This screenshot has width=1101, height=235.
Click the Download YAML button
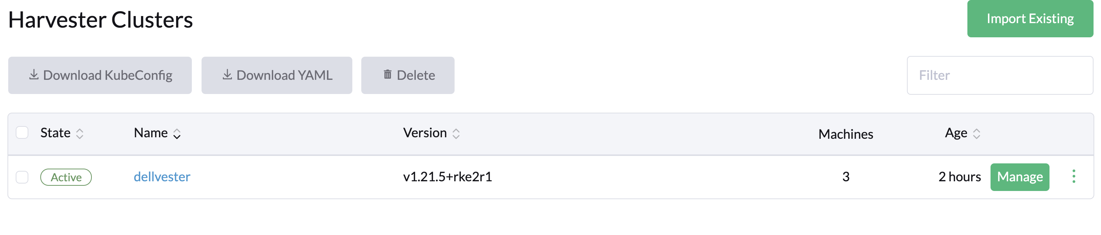(x=277, y=75)
